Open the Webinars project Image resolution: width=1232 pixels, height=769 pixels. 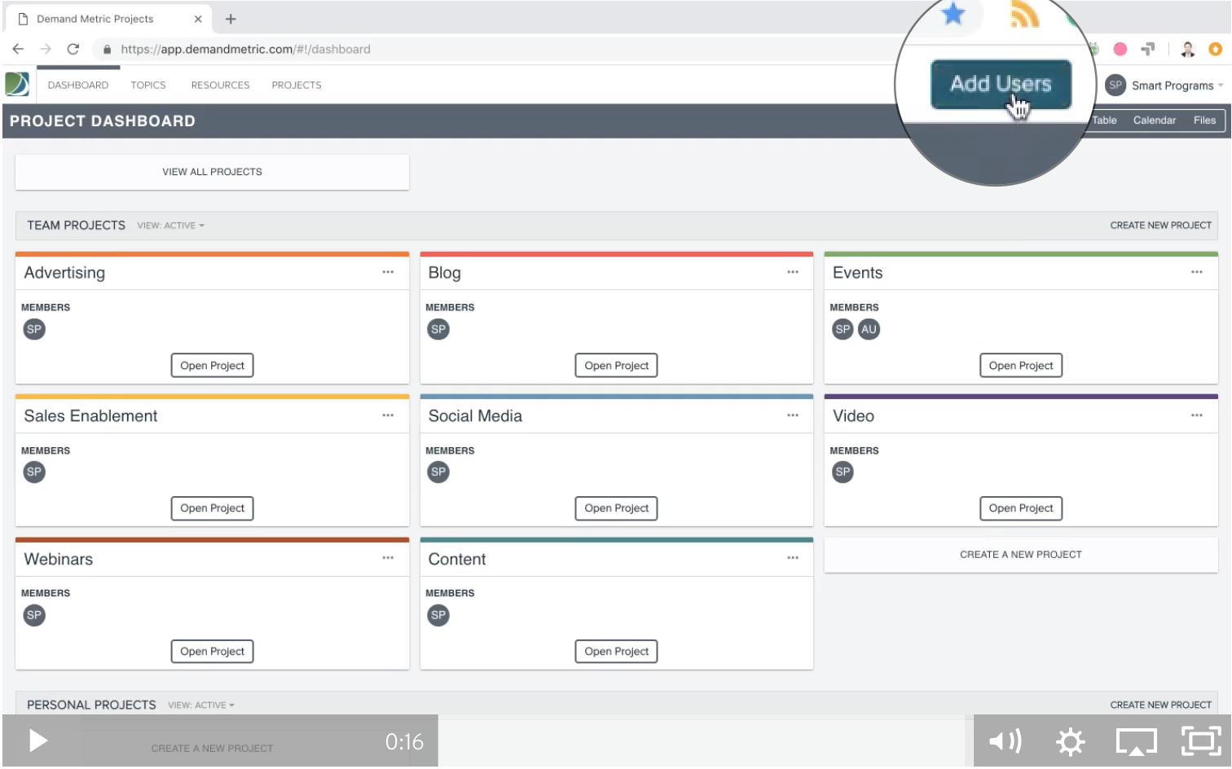pos(212,652)
